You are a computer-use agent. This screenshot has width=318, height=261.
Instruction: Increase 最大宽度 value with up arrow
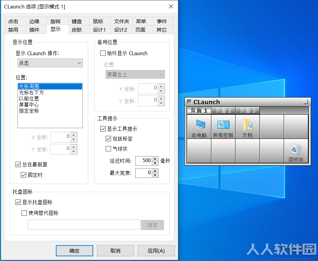pos(155,171)
